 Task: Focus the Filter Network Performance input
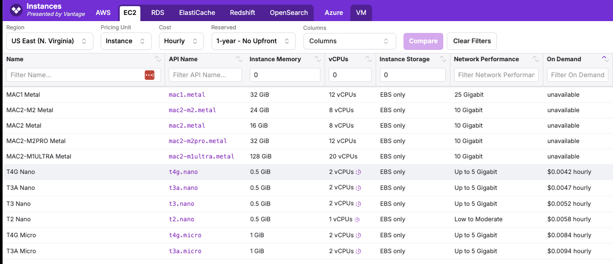pyautogui.click(x=496, y=75)
